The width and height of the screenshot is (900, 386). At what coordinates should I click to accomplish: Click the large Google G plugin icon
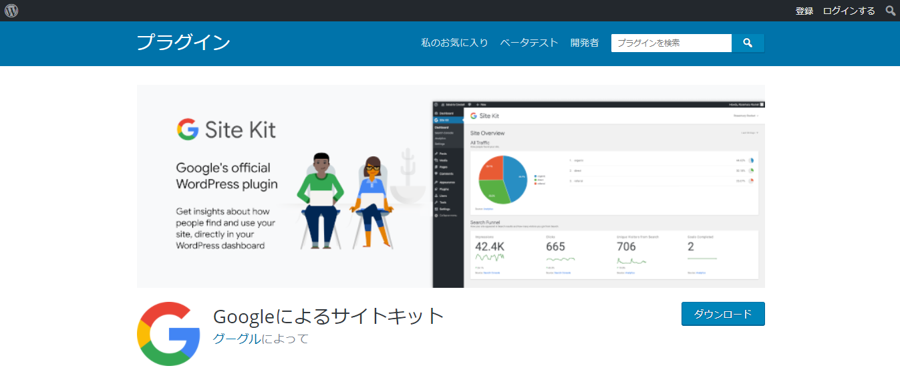(x=168, y=334)
